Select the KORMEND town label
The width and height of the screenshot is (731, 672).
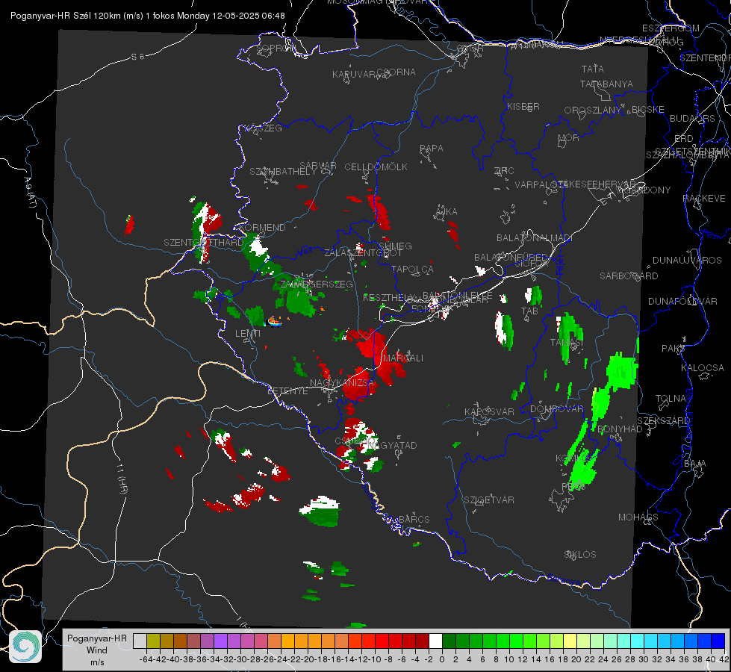click(262, 228)
